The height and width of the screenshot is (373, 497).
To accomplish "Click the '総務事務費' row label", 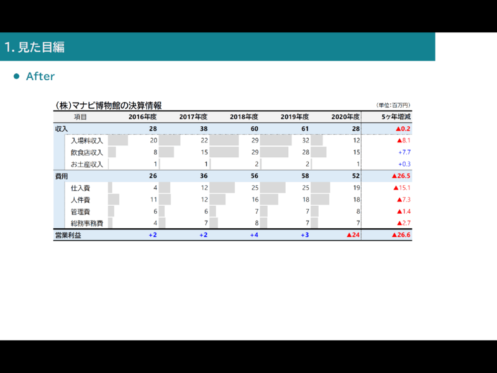I will click(87, 223).
